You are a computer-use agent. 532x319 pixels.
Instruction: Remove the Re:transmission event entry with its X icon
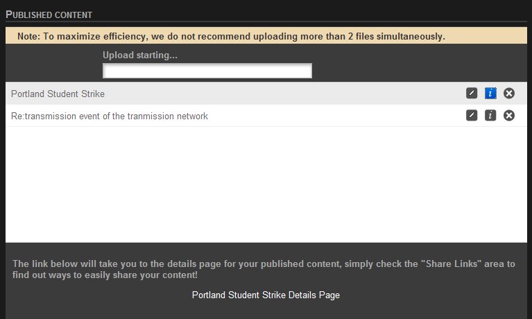coord(509,115)
